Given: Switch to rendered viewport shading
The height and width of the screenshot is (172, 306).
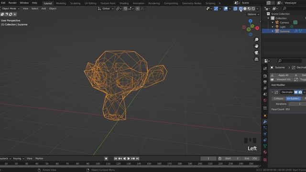Looking at the screenshot, I should click(253, 9).
